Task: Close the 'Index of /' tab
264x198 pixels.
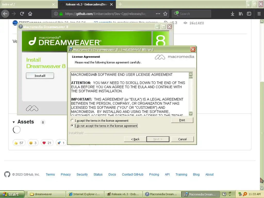Action: 53,4
